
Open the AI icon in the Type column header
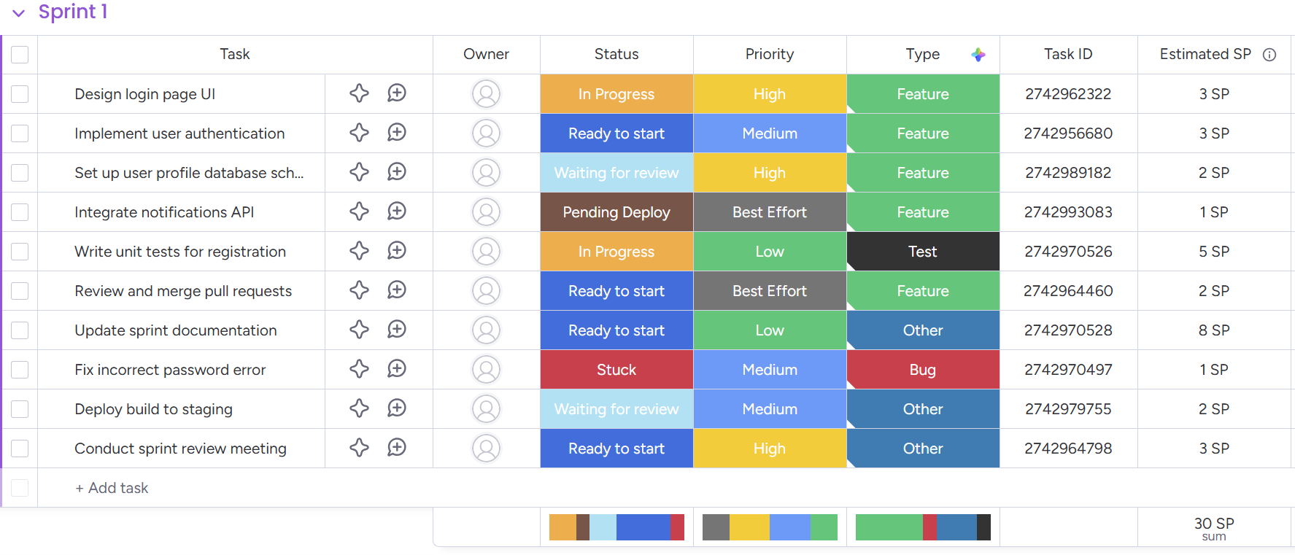(978, 54)
